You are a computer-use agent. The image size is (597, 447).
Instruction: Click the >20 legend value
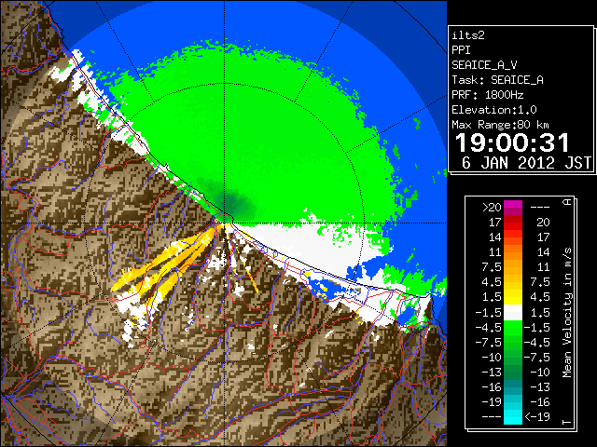click(492, 208)
